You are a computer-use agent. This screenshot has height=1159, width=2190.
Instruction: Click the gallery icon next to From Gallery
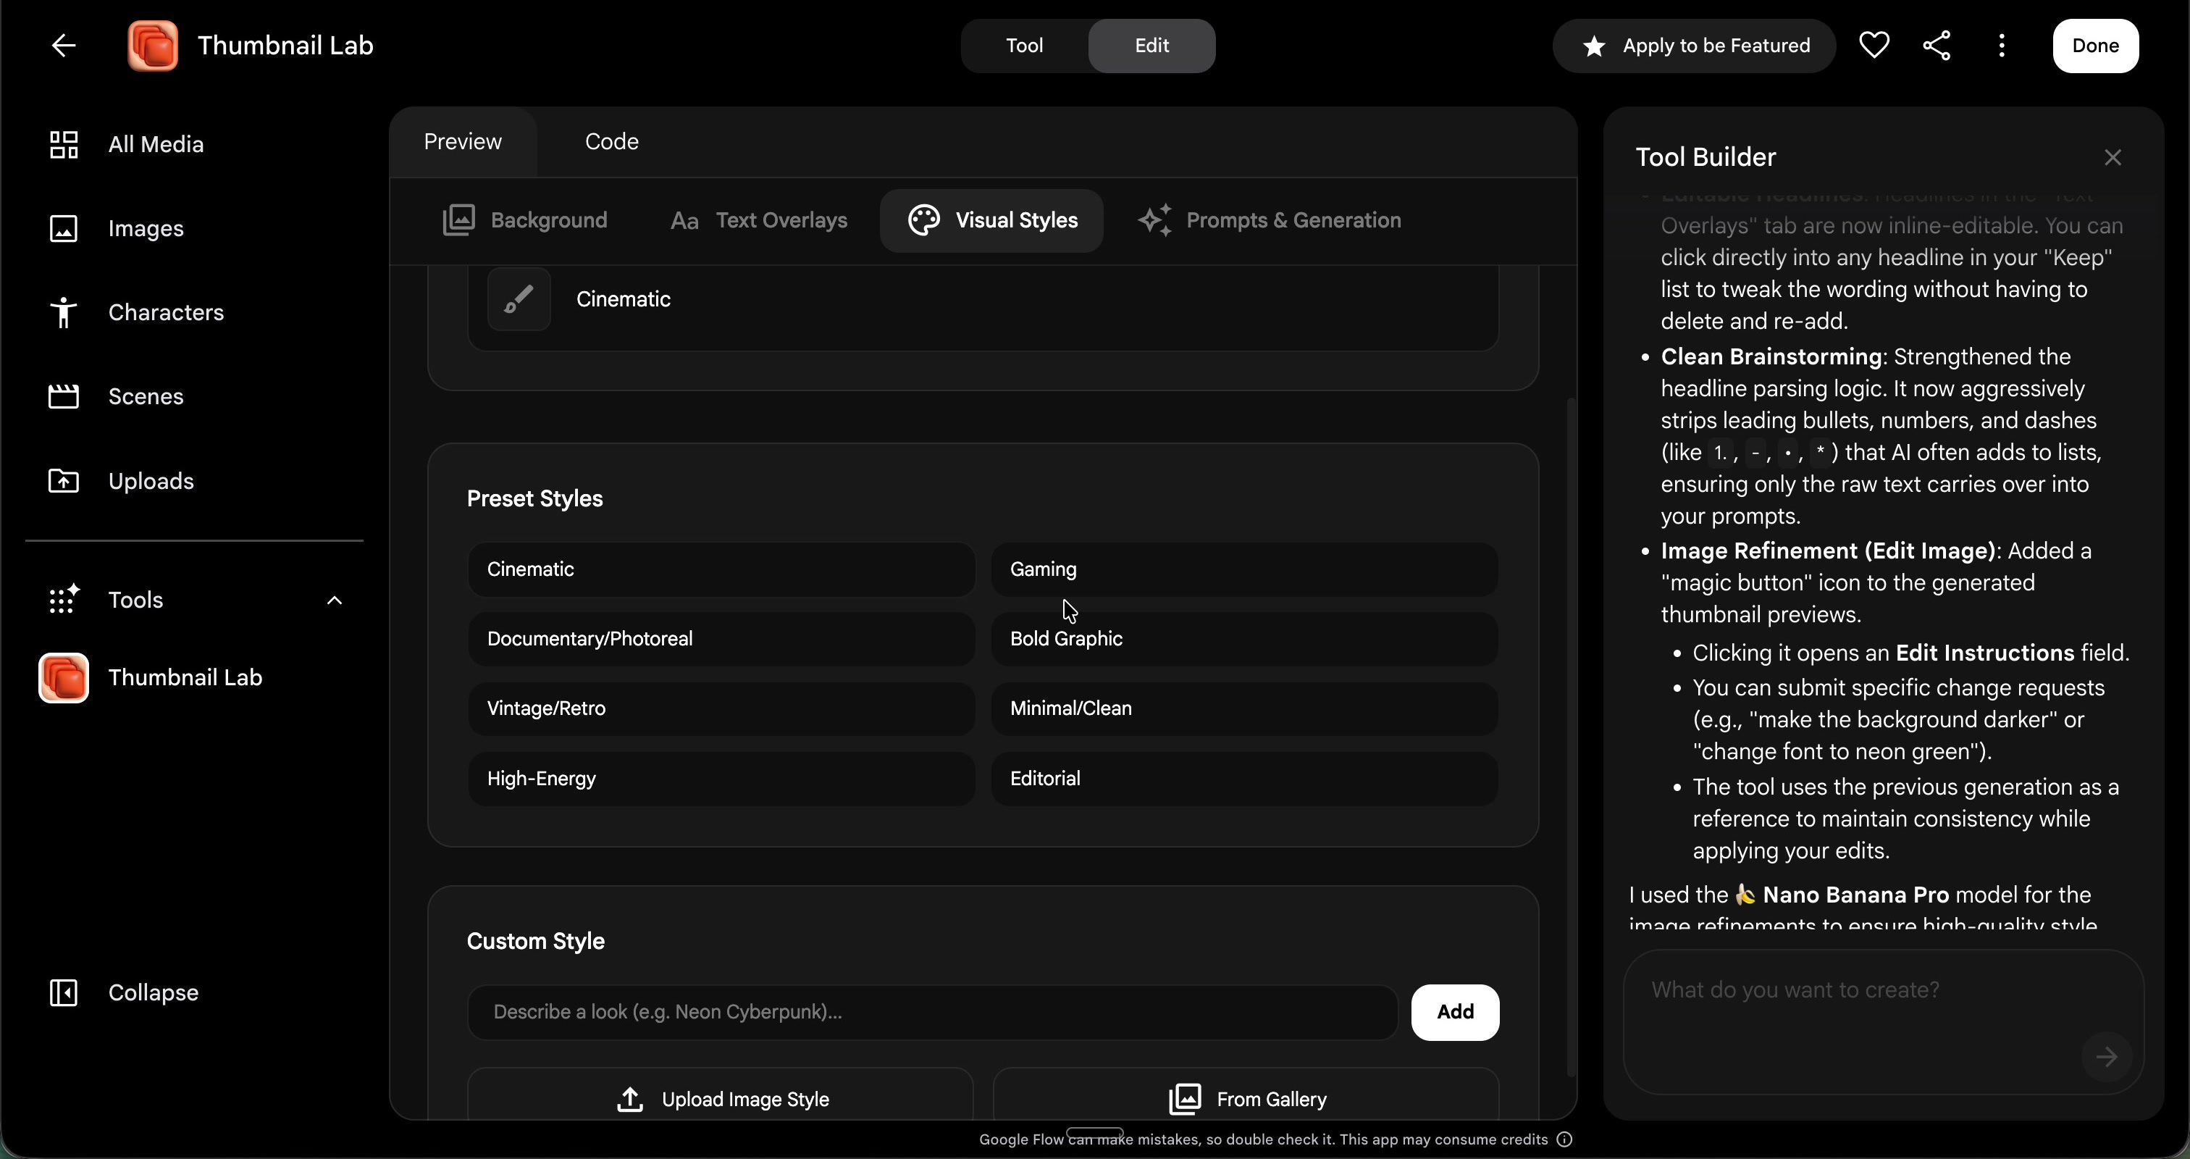pyautogui.click(x=1185, y=1100)
